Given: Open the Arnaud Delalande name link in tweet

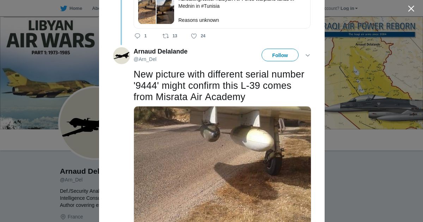Looking at the screenshot, I should pos(160,51).
